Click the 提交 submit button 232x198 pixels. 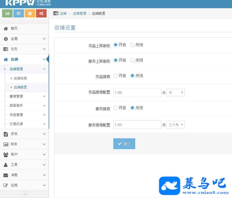124,144
